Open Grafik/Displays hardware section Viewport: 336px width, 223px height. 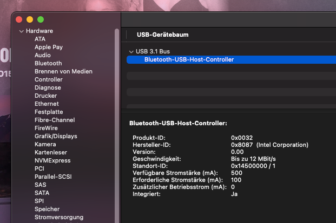tap(56, 136)
